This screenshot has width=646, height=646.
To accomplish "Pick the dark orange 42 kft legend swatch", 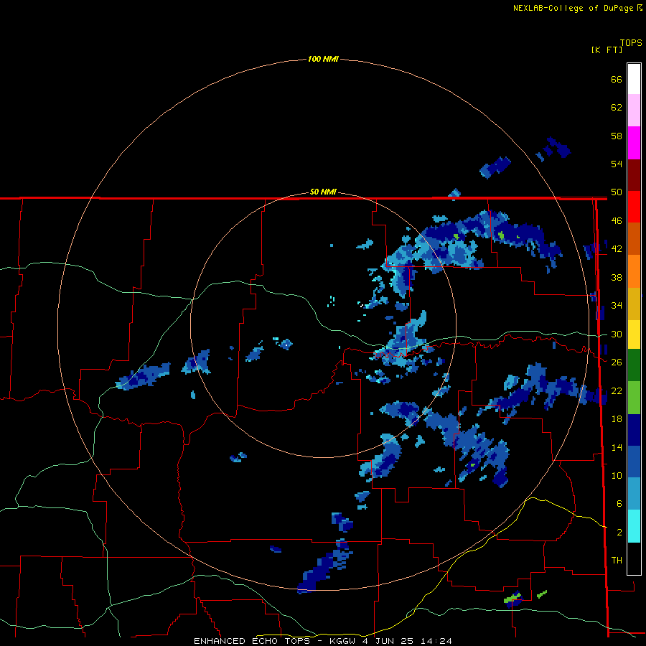I will click(x=634, y=238).
